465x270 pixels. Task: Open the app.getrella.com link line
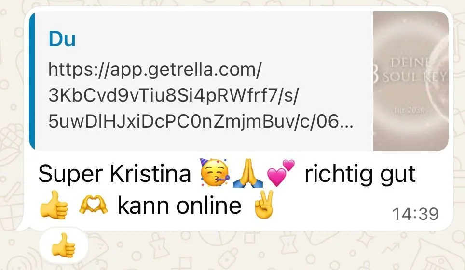coord(155,69)
